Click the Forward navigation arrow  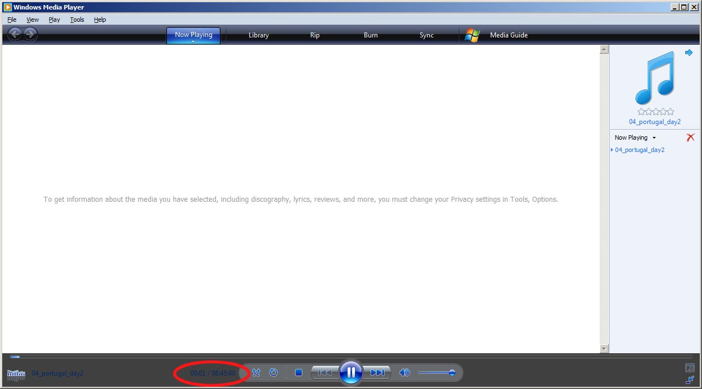click(30, 34)
